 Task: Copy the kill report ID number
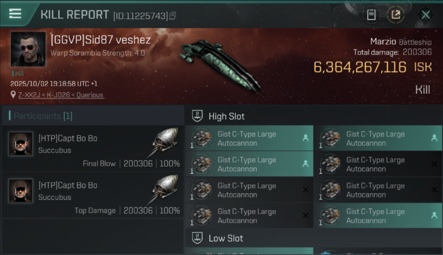pos(173,16)
